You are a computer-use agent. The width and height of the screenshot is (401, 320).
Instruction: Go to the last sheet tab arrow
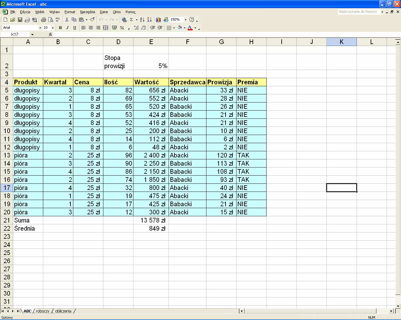(x=18, y=311)
